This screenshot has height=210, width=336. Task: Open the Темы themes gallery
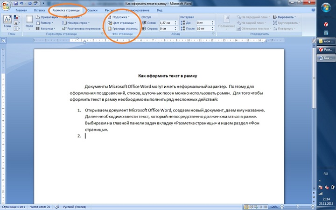pos(7,22)
